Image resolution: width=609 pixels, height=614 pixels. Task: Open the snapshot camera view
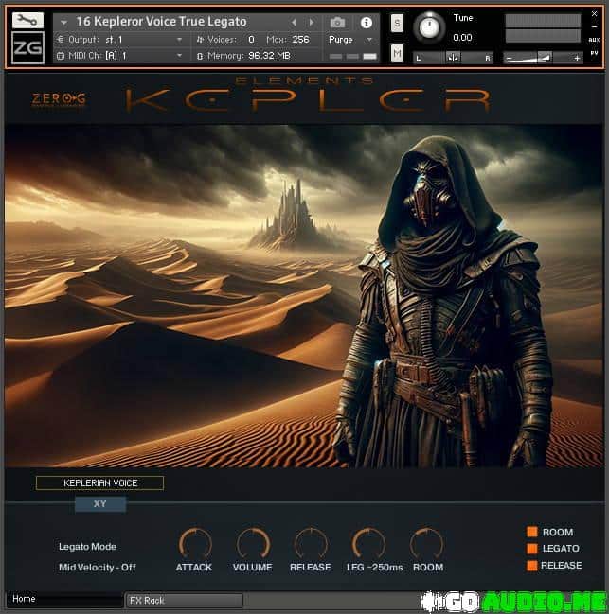[x=337, y=23]
